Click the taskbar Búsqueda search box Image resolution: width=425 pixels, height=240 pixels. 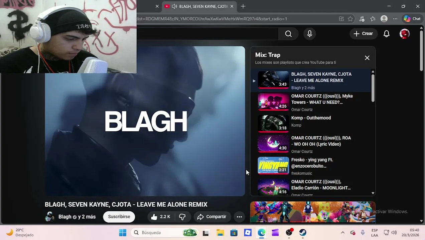point(165,233)
